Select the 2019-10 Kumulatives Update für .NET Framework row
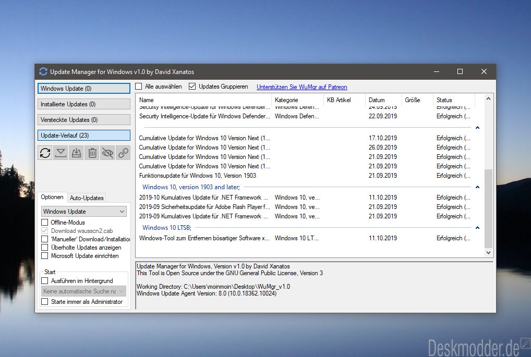Screen dimensions: 531x357 [x=305, y=198]
